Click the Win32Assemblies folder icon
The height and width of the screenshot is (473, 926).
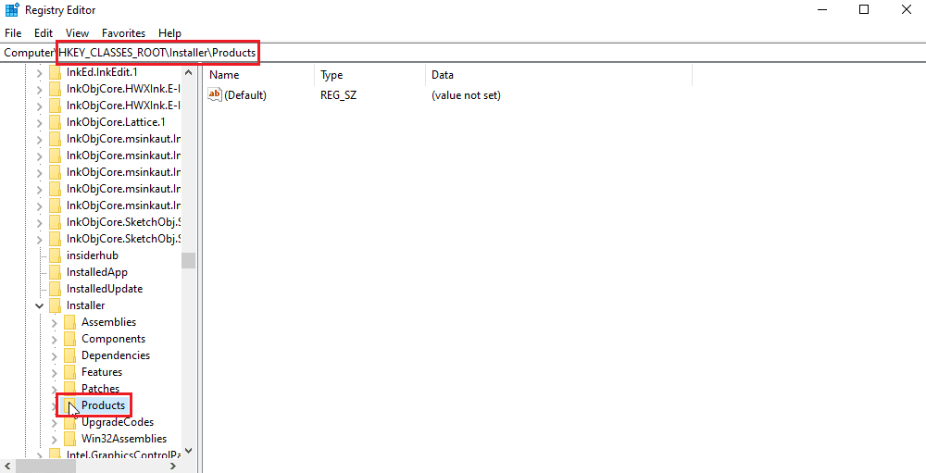coord(69,439)
